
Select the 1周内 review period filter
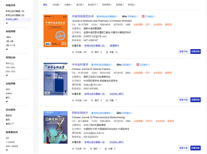pyautogui.click(x=8, y=37)
